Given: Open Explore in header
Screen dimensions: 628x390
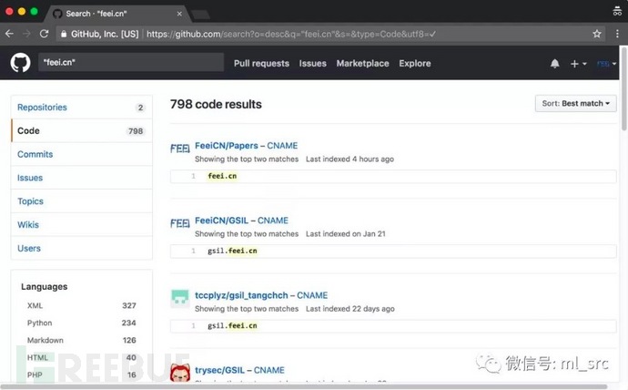Looking at the screenshot, I should pos(415,64).
